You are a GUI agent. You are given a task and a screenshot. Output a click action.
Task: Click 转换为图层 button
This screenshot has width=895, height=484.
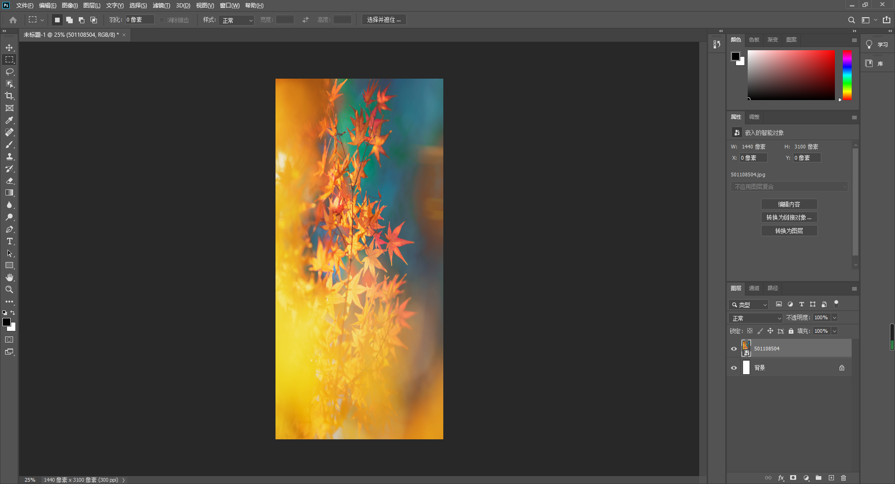pos(789,231)
